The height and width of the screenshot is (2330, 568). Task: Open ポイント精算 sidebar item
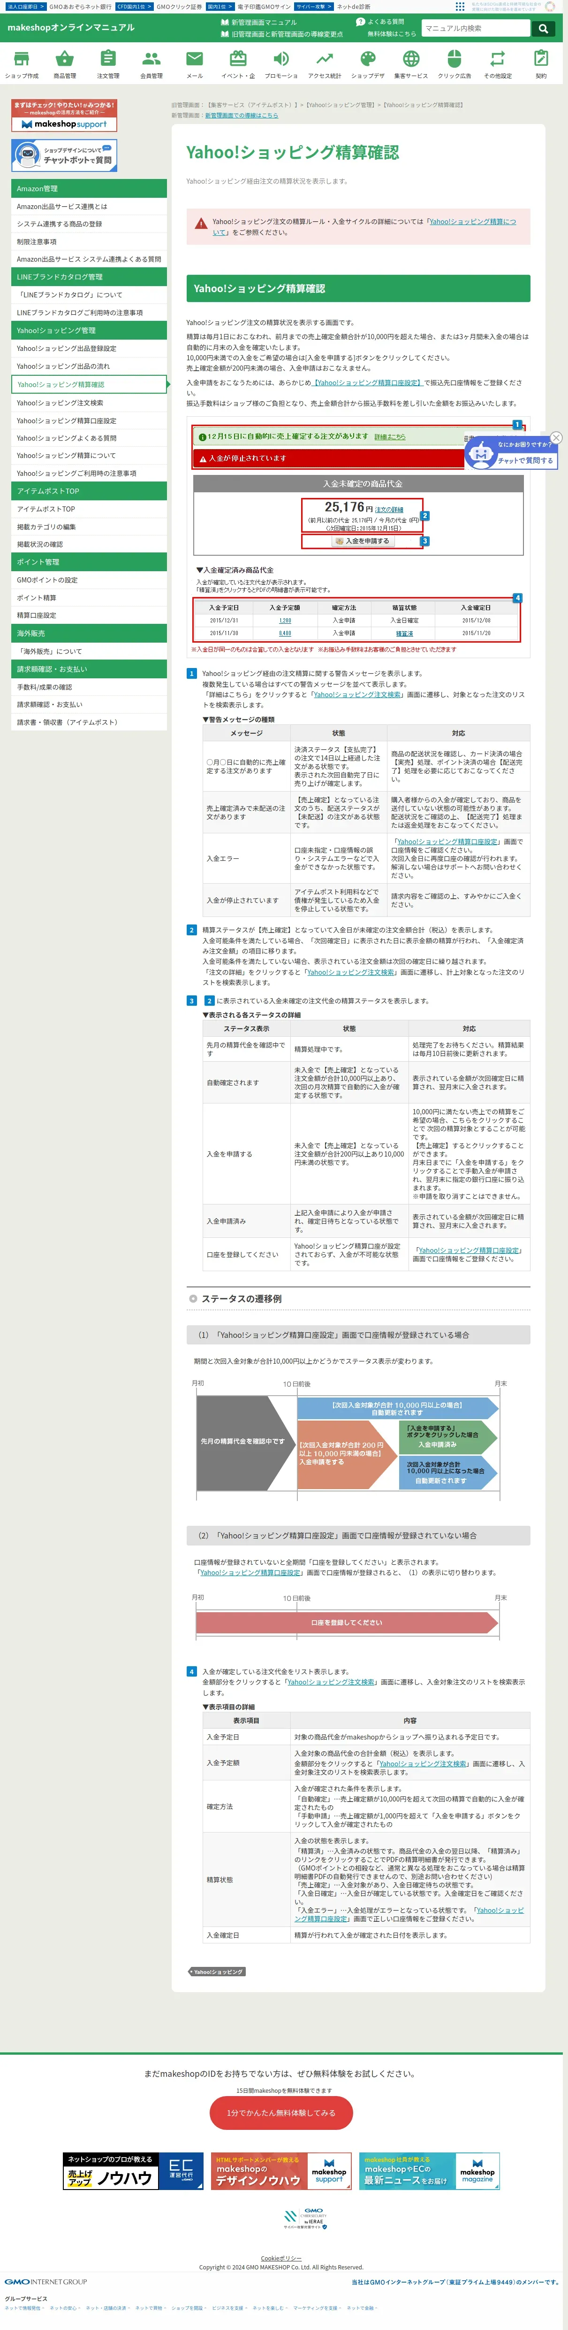coord(90,598)
